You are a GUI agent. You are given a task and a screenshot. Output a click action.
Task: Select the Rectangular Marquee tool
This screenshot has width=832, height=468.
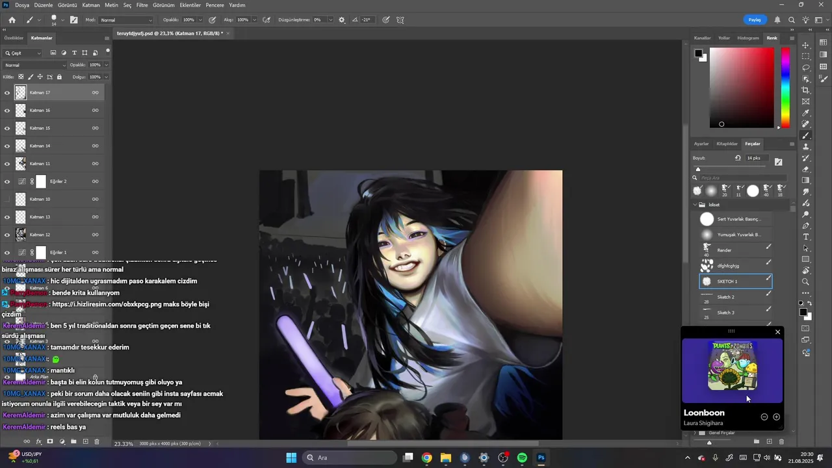(x=806, y=57)
